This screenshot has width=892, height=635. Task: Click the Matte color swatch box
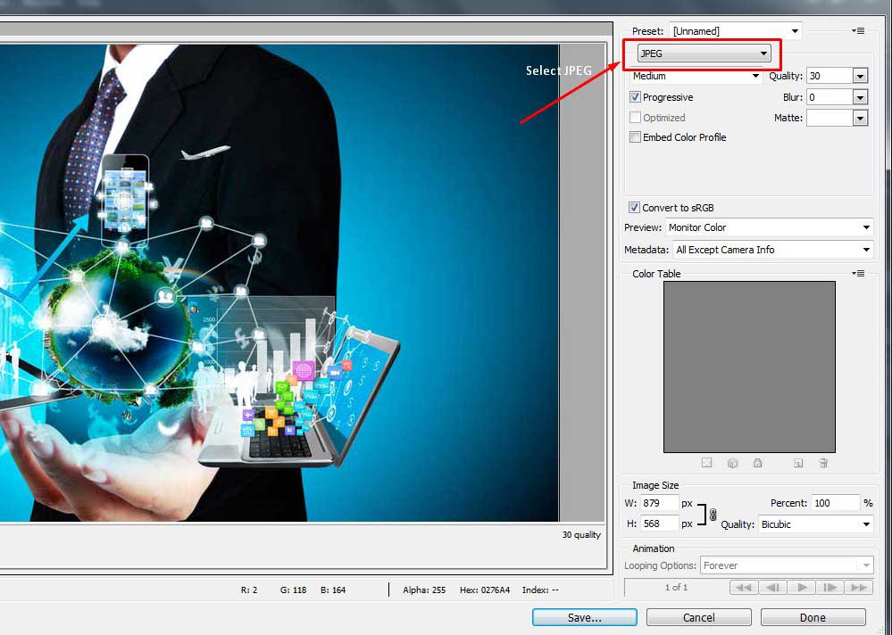point(829,118)
